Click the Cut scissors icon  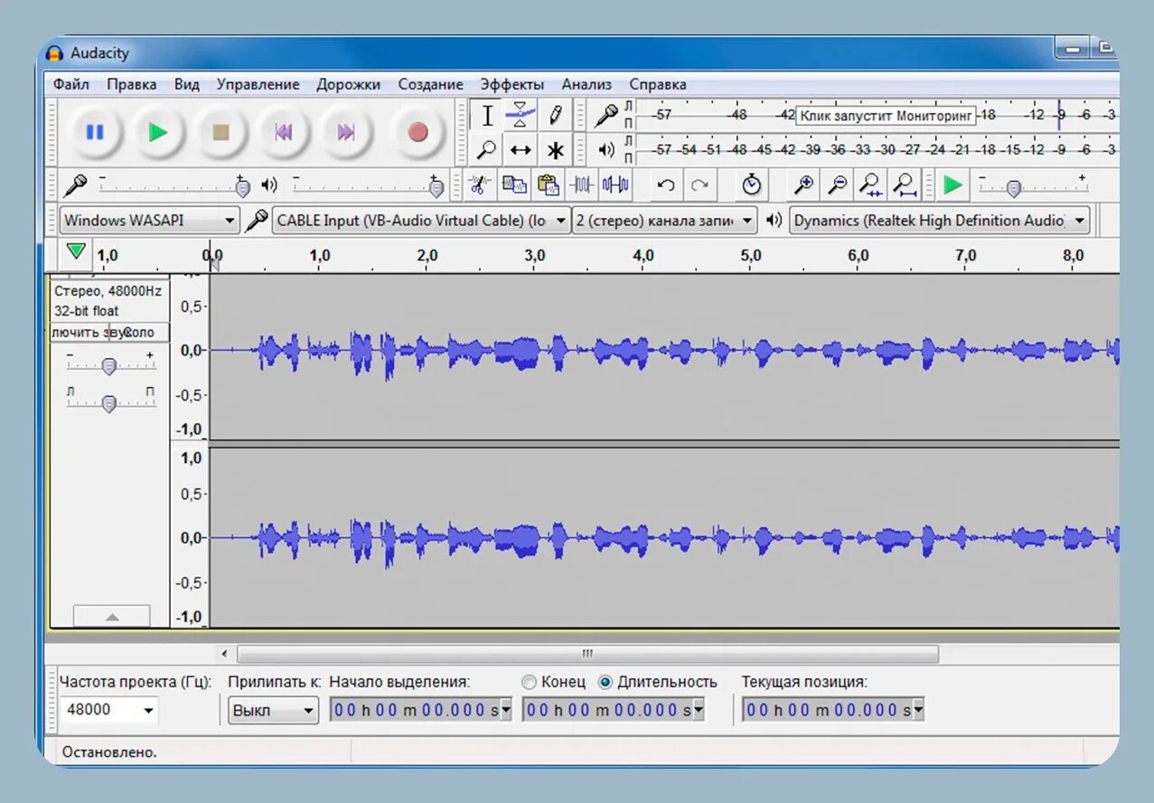pos(481,185)
